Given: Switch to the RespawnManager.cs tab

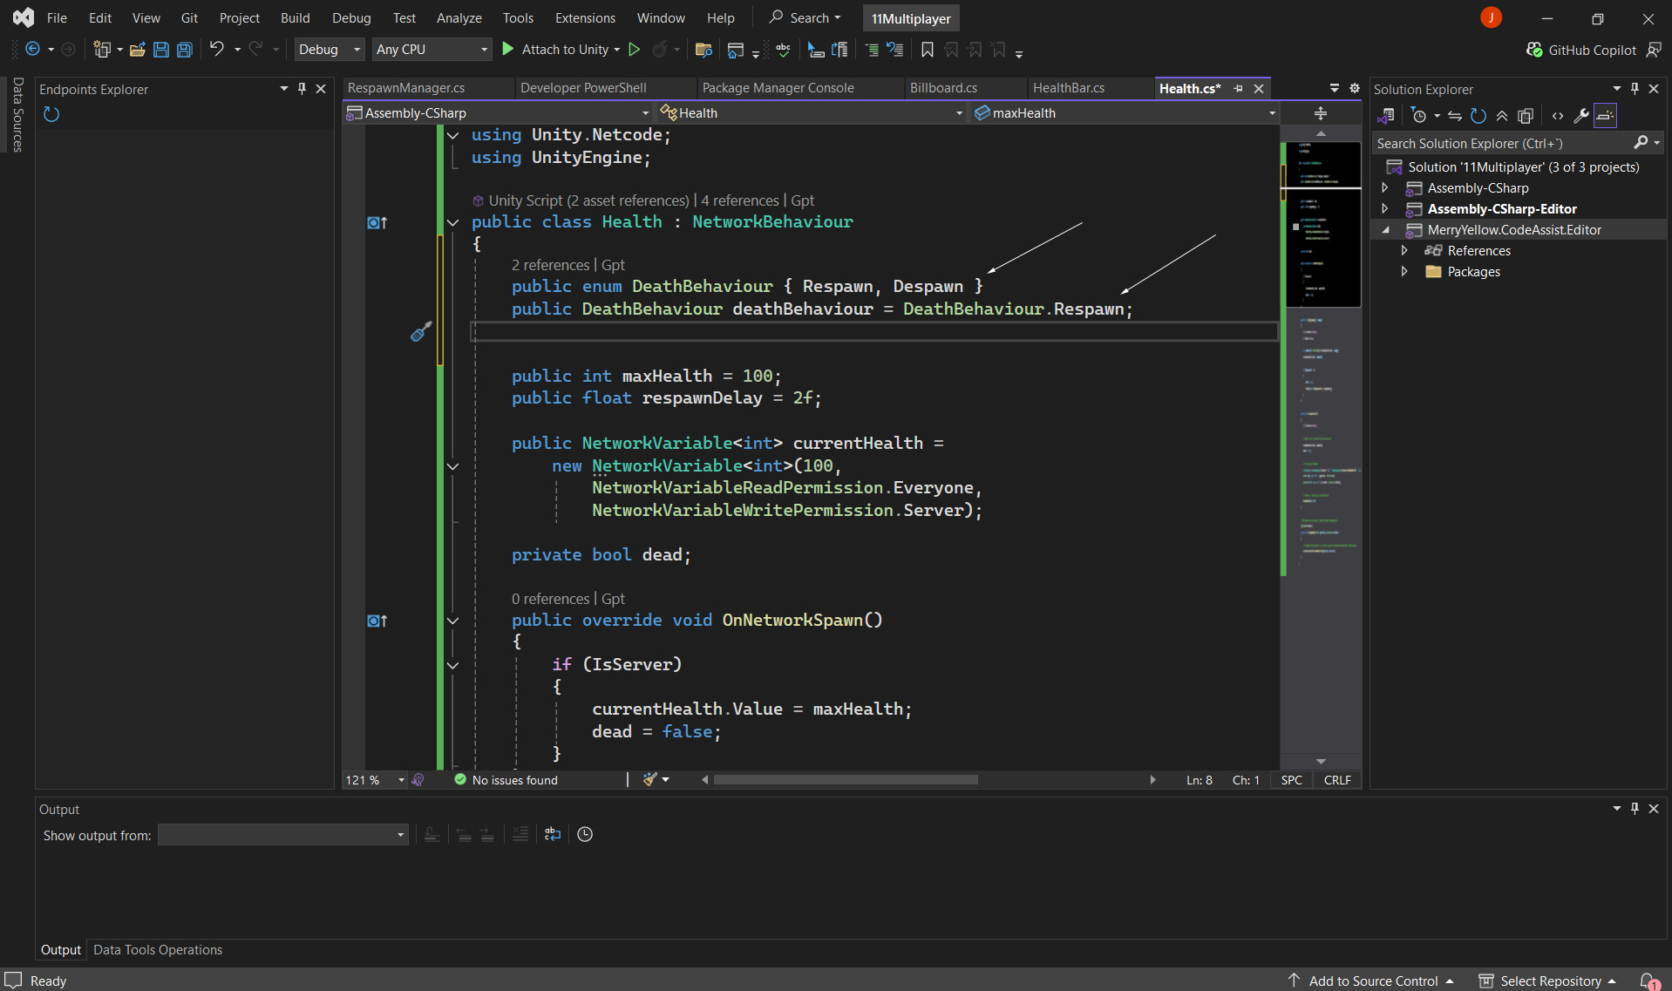Looking at the screenshot, I should (406, 88).
